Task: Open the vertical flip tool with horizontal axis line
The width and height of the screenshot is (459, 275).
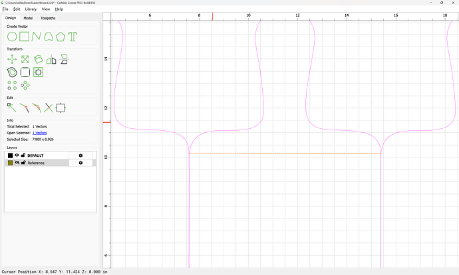Action: coord(64,59)
